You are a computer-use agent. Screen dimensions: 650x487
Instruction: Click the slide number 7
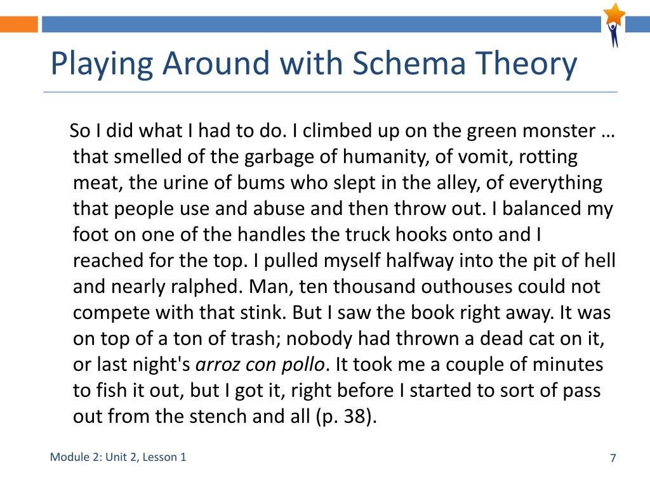coord(613,458)
